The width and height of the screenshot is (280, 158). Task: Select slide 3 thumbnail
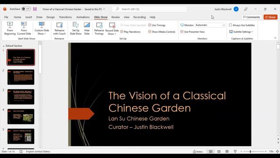click(21, 97)
